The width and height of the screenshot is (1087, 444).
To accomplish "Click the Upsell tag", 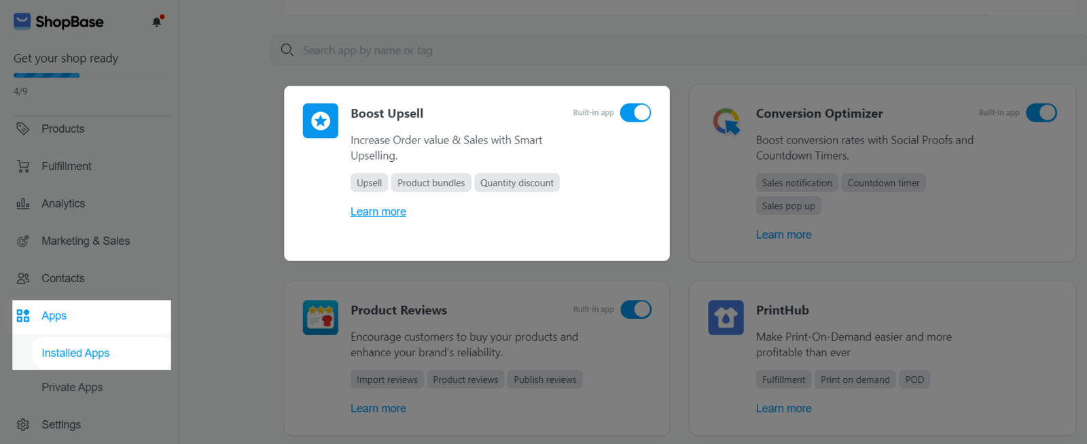I will tap(369, 183).
